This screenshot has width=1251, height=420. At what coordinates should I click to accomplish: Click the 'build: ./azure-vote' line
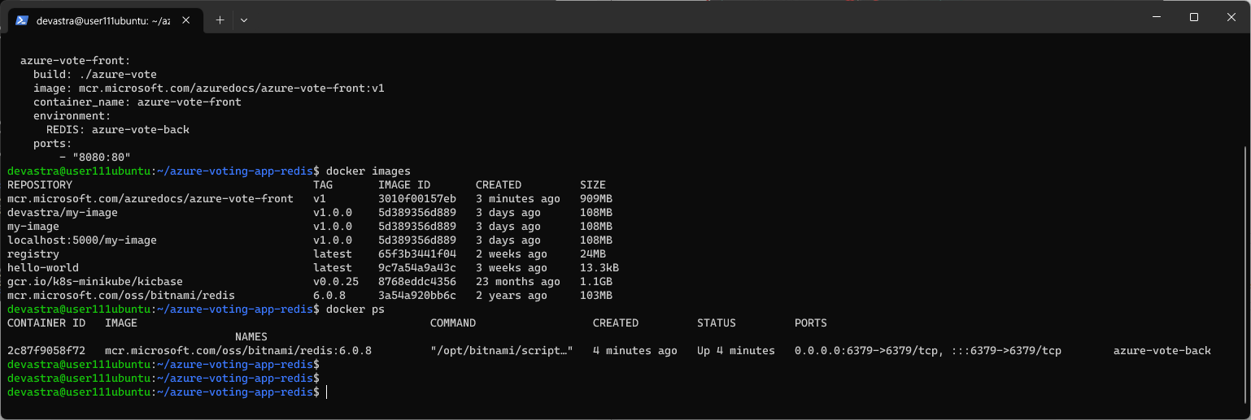click(x=95, y=75)
